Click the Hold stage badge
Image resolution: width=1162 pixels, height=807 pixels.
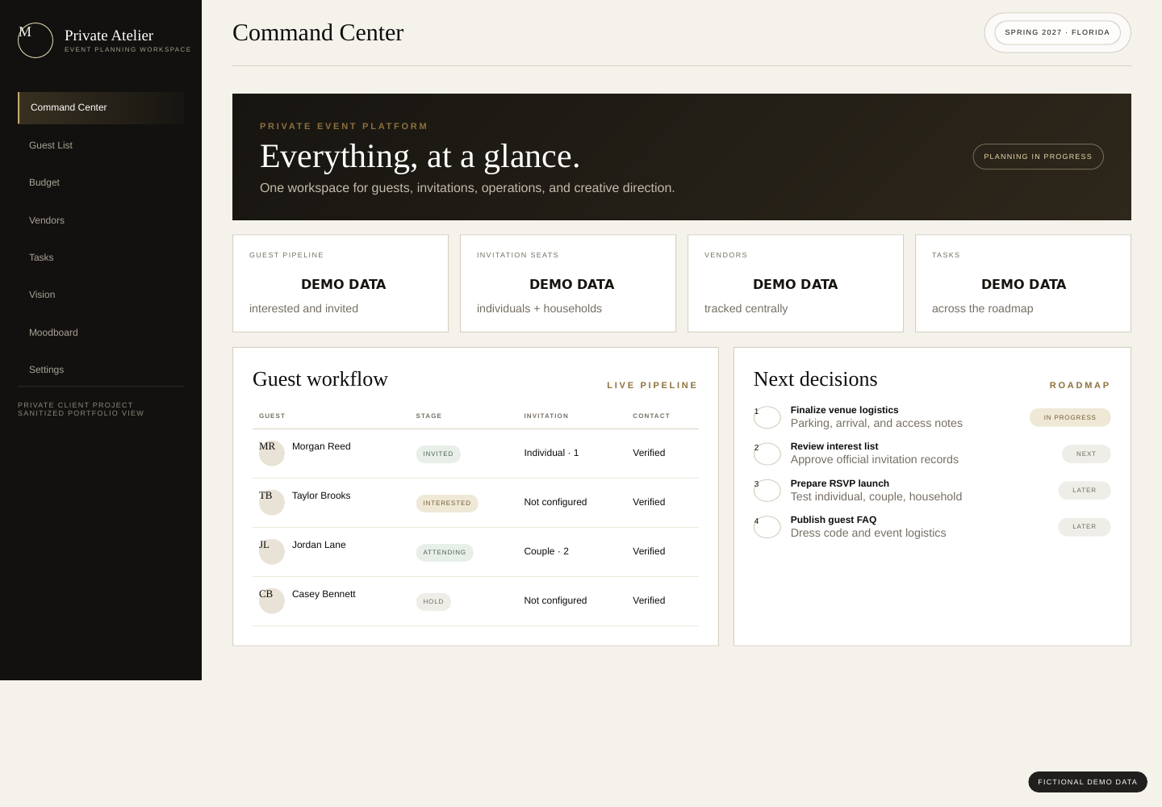[433, 601]
